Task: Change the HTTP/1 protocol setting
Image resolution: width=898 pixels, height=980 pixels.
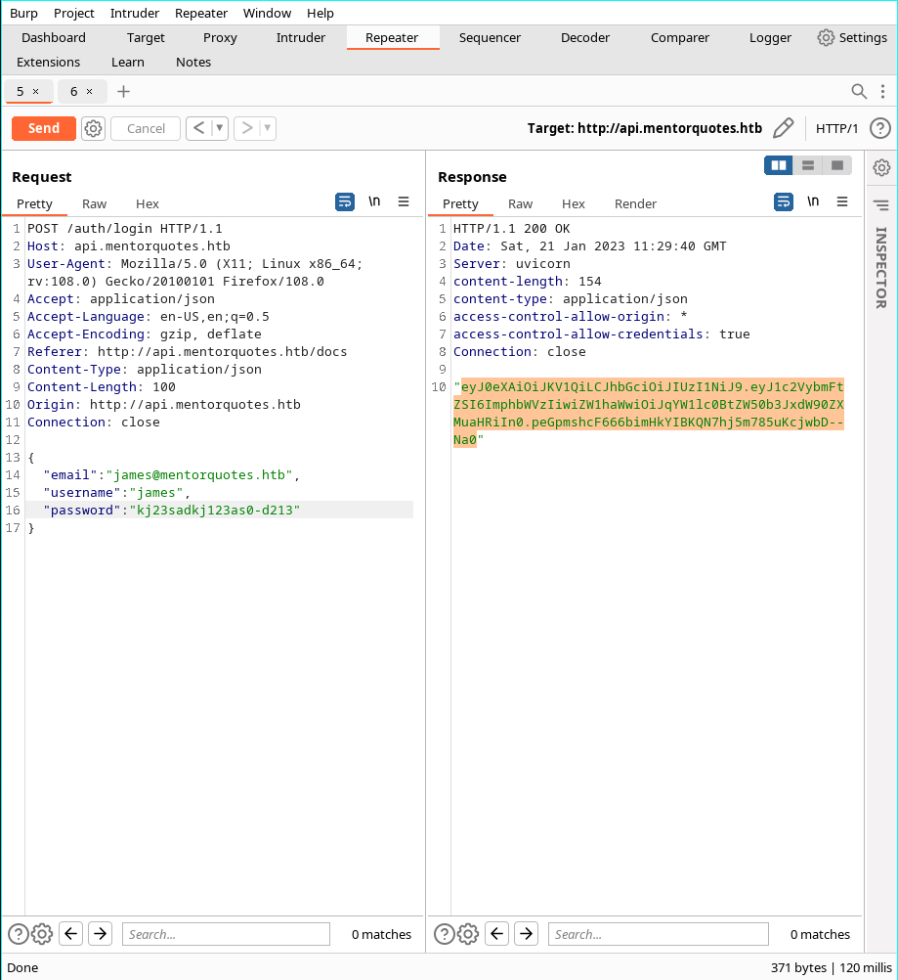Action: [x=836, y=128]
